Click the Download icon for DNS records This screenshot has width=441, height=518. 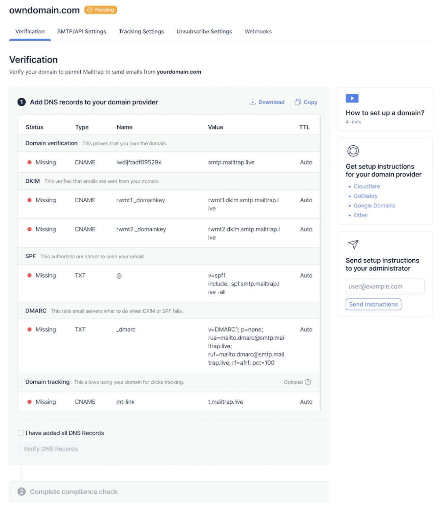pos(253,102)
